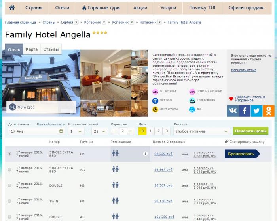Screen dimensions: 277x221
Task: Click the Показать цены button
Action: (x=250, y=131)
